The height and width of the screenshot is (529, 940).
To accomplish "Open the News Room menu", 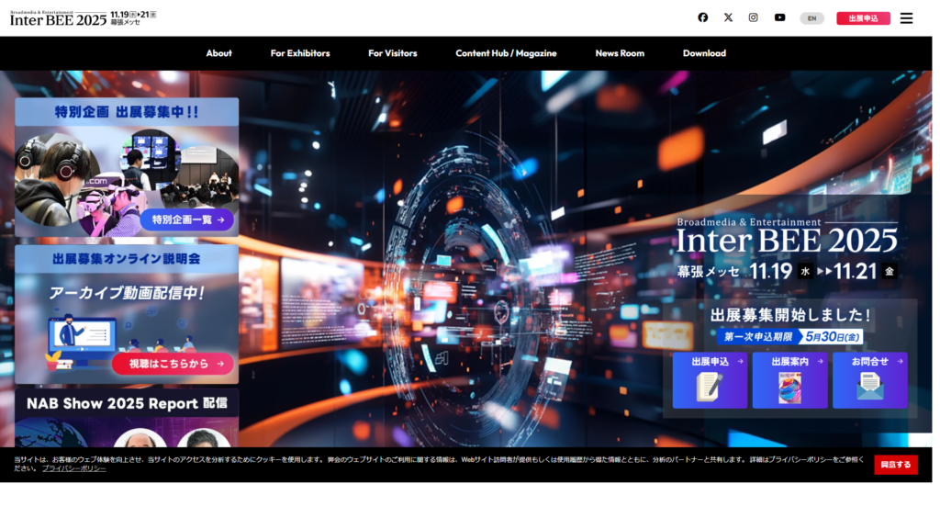I will [x=620, y=53].
